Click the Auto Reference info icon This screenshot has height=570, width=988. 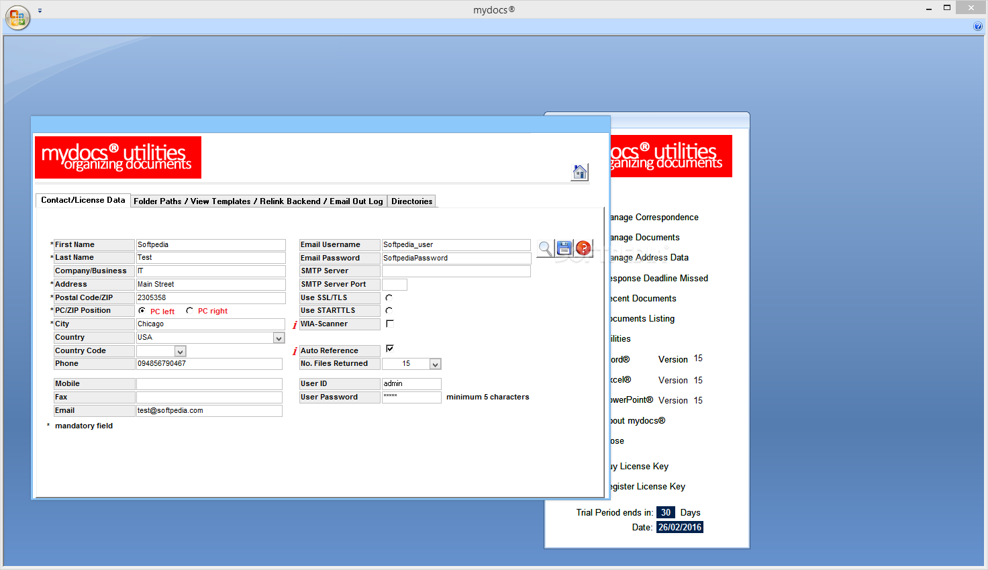[x=295, y=351]
